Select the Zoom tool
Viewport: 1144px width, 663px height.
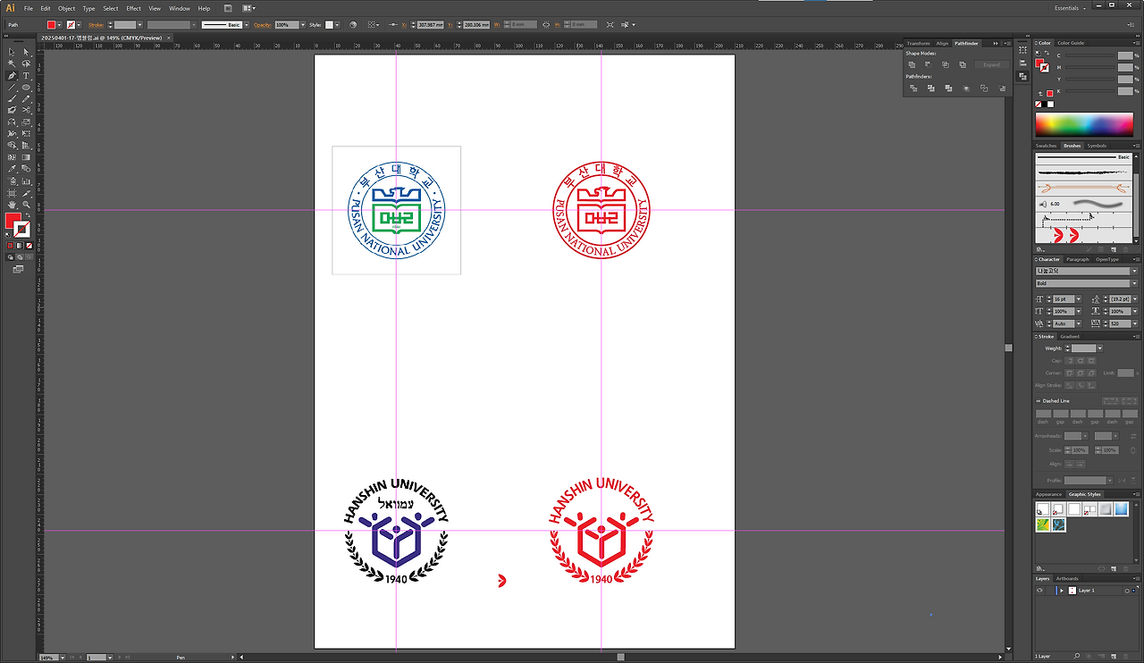point(27,205)
